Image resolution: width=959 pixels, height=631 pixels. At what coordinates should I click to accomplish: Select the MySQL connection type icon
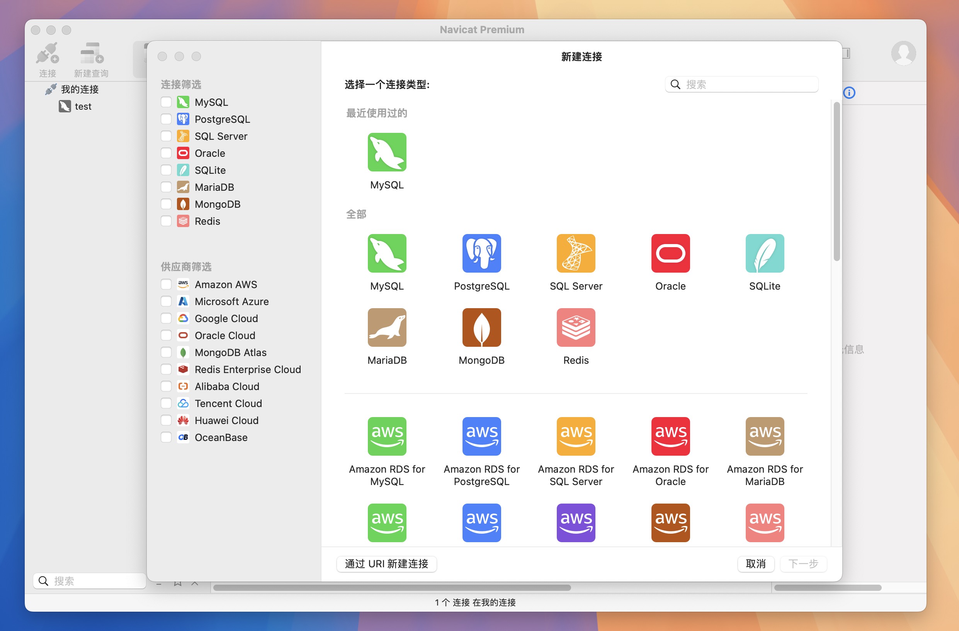386,253
